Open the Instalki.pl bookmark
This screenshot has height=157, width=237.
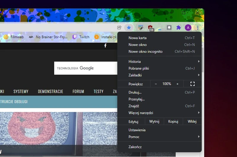105,37
